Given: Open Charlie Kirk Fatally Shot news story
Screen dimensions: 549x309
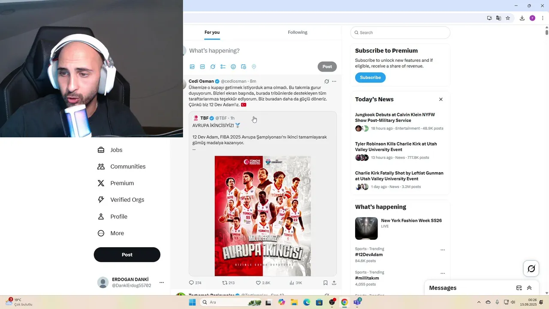Looking at the screenshot, I should 399,176.
